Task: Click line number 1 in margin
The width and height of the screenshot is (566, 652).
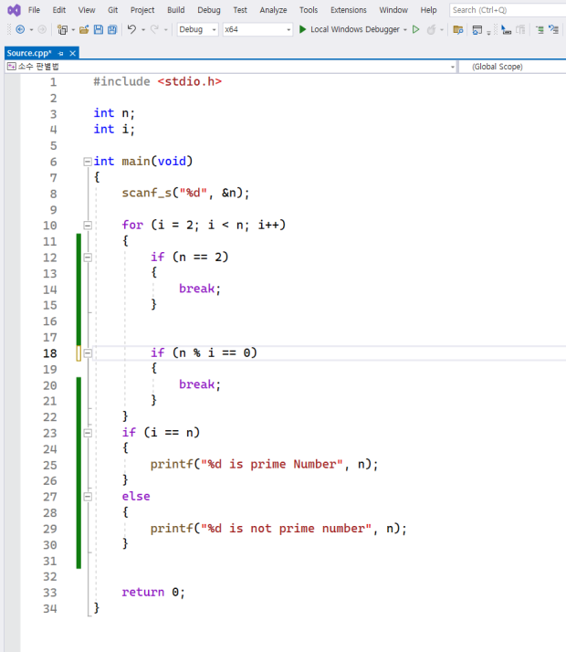Action: tap(53, 82)
